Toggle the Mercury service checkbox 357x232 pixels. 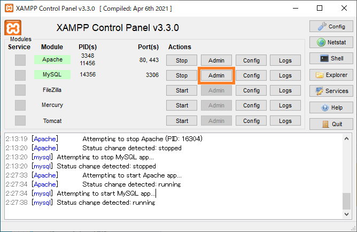click(x=20, y=105)
